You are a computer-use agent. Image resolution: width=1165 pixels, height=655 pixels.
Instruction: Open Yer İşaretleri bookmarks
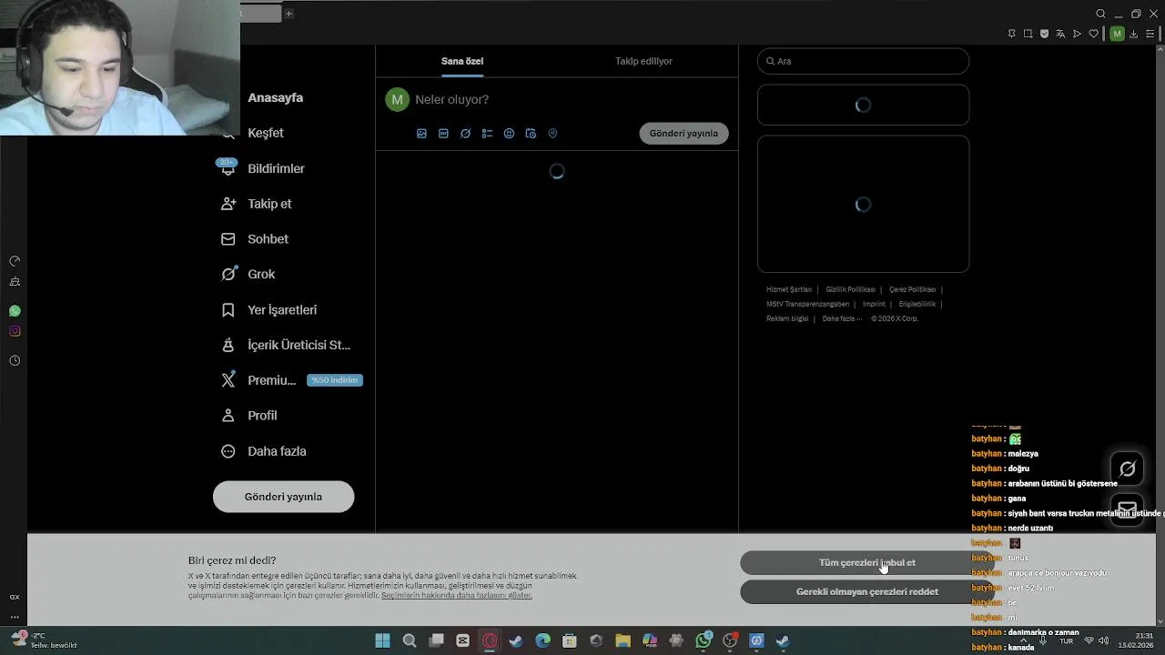click(268, 309)
